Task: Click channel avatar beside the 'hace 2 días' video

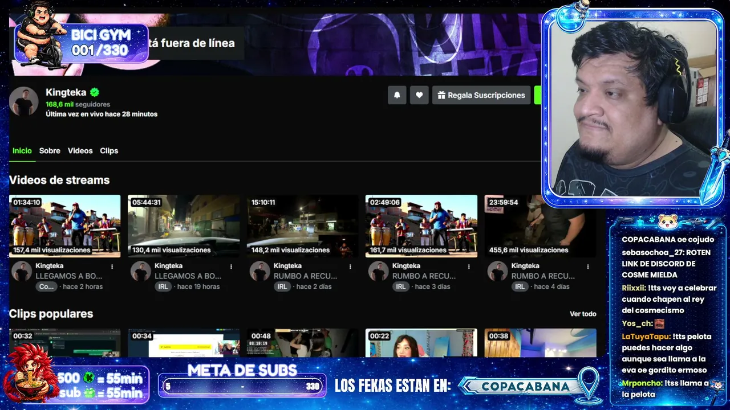Action: [259, 271]
